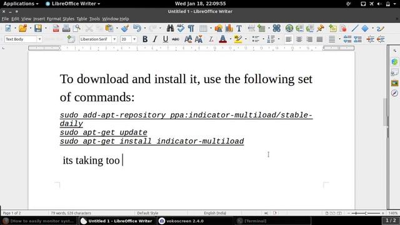The width and height of the screenshot is (400, 225).
Task: Open the Font Size dropdown arrow
Action: point(134,39)
